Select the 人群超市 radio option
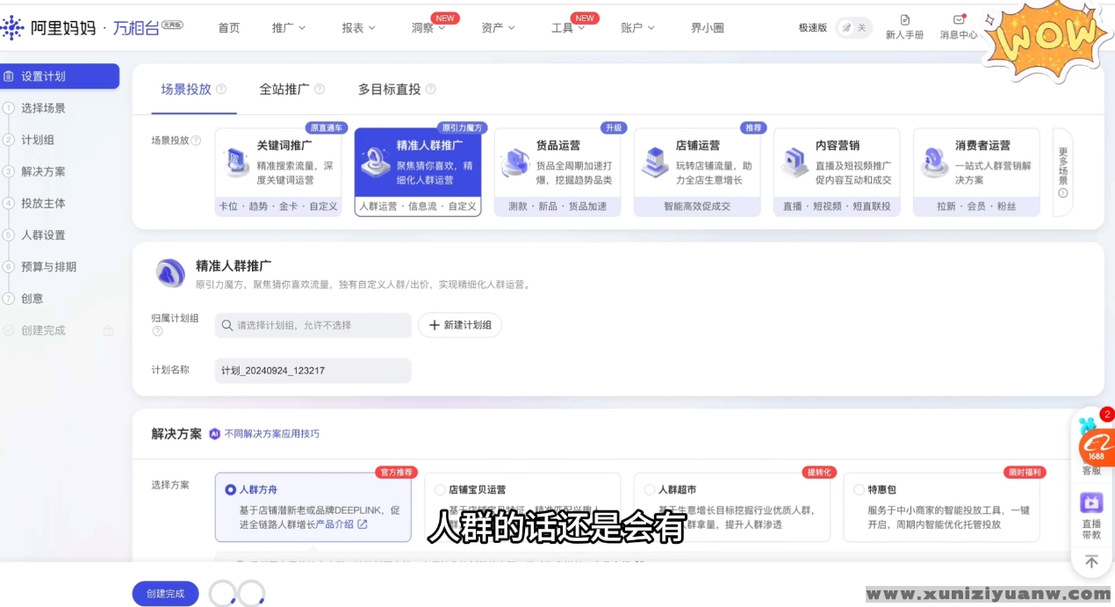The image size is (1115, 607). point(650,489)
